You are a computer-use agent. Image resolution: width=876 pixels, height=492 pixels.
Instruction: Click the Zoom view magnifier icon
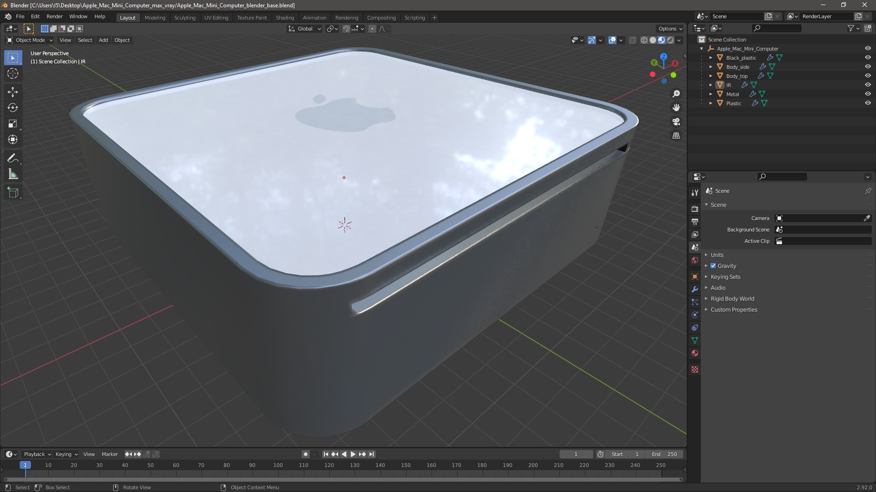pos(676,94)
